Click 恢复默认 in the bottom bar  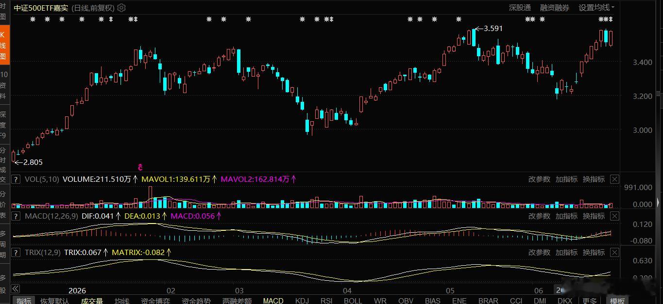54,301
